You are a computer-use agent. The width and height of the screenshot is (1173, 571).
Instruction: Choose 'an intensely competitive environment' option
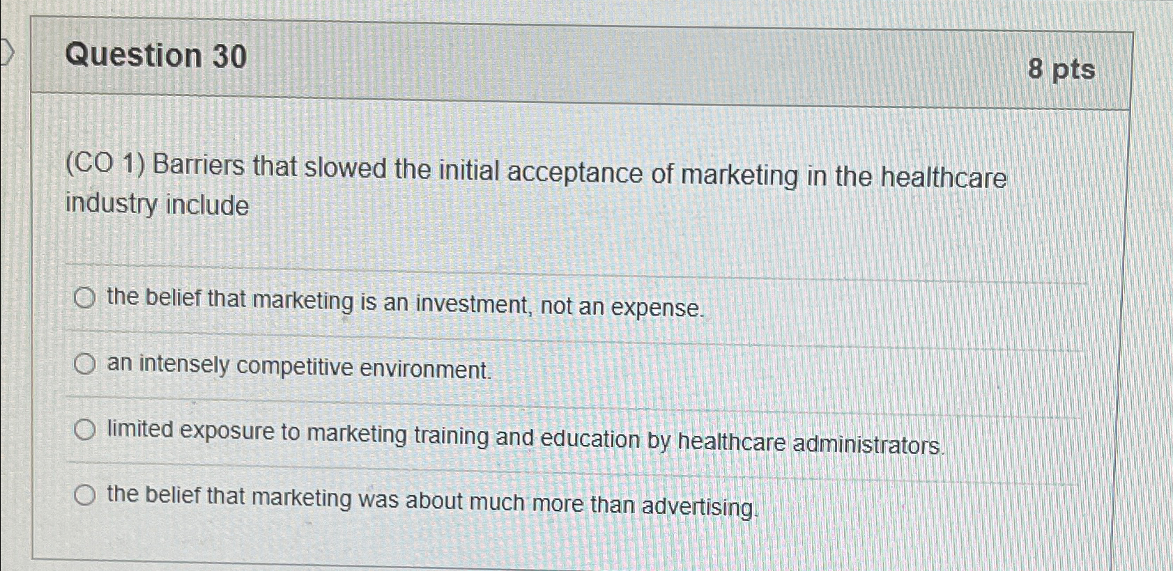coord(85,363)
